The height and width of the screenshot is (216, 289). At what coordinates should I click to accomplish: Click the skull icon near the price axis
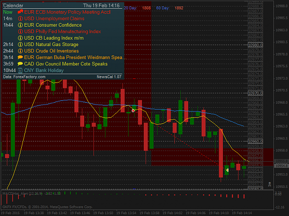click(270, 184)
